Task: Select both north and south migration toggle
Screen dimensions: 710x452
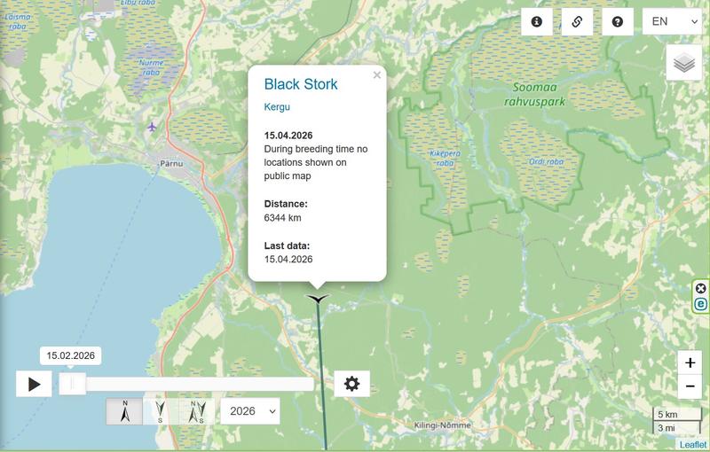Action: click(196, 411)
